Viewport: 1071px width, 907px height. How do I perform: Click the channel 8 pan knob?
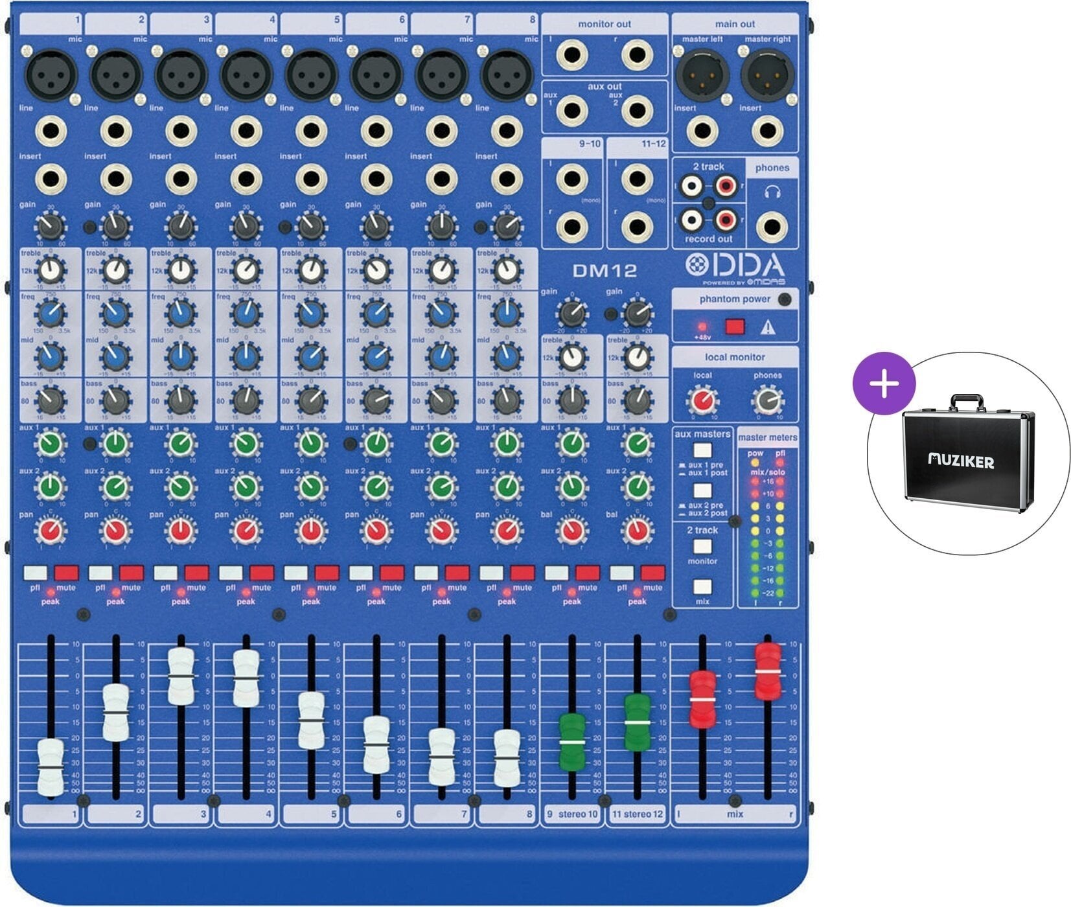[x=507, y=531]
